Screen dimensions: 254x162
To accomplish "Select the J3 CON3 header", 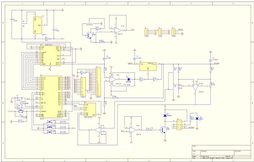I will click(x=146, y=32).
